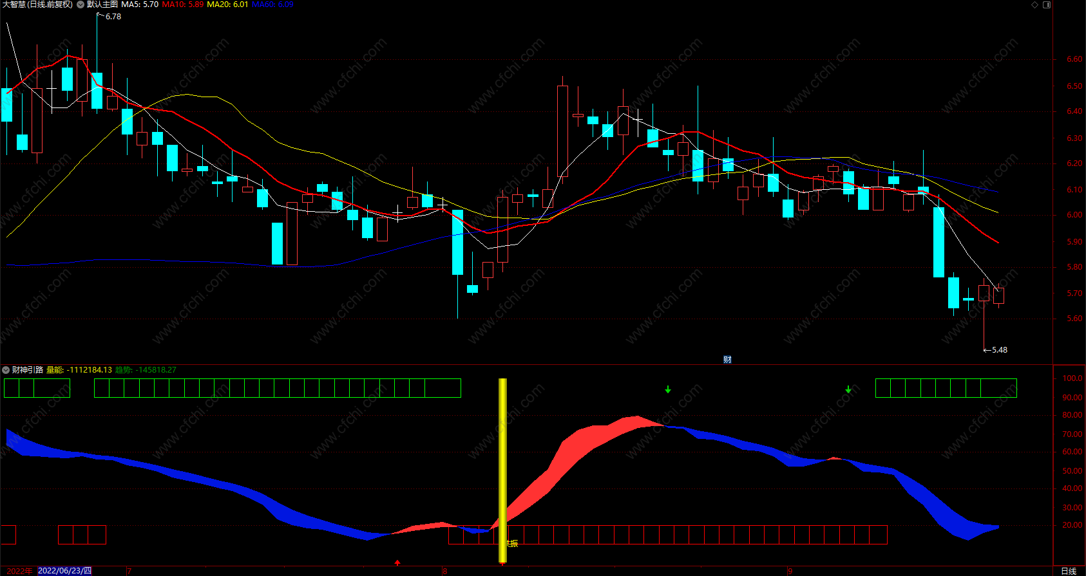This screenshot has height=576, width=1086.
Task: Click the 日线 period label at bottom right
Action: tap(1069, 571)
